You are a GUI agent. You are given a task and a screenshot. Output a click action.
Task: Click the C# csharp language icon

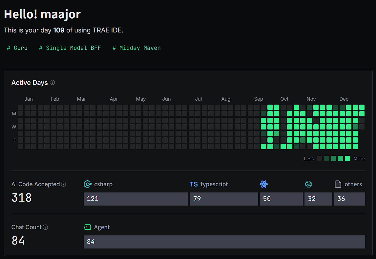88,184
